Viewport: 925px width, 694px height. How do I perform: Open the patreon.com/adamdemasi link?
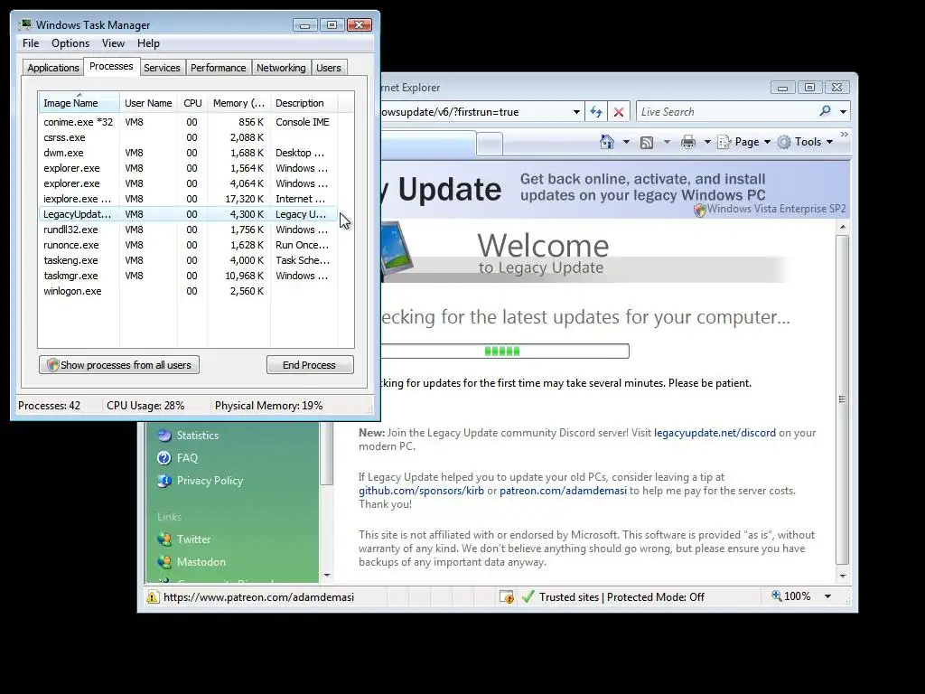coord(563,491)
